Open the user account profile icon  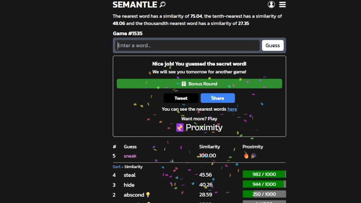271,4
